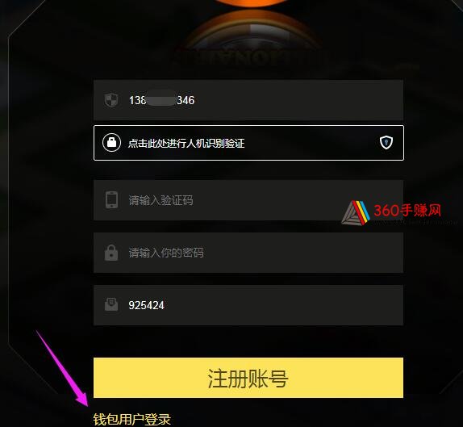Click the circular padlock icon in verification bar
463x427 pixels.
click(x=111, y=142)
